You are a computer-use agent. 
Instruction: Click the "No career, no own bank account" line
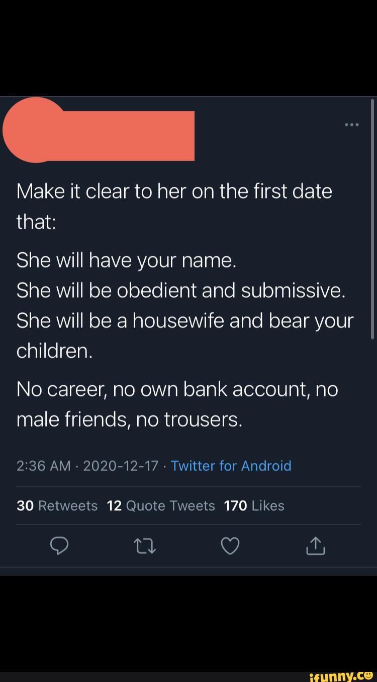click(177, 389)
